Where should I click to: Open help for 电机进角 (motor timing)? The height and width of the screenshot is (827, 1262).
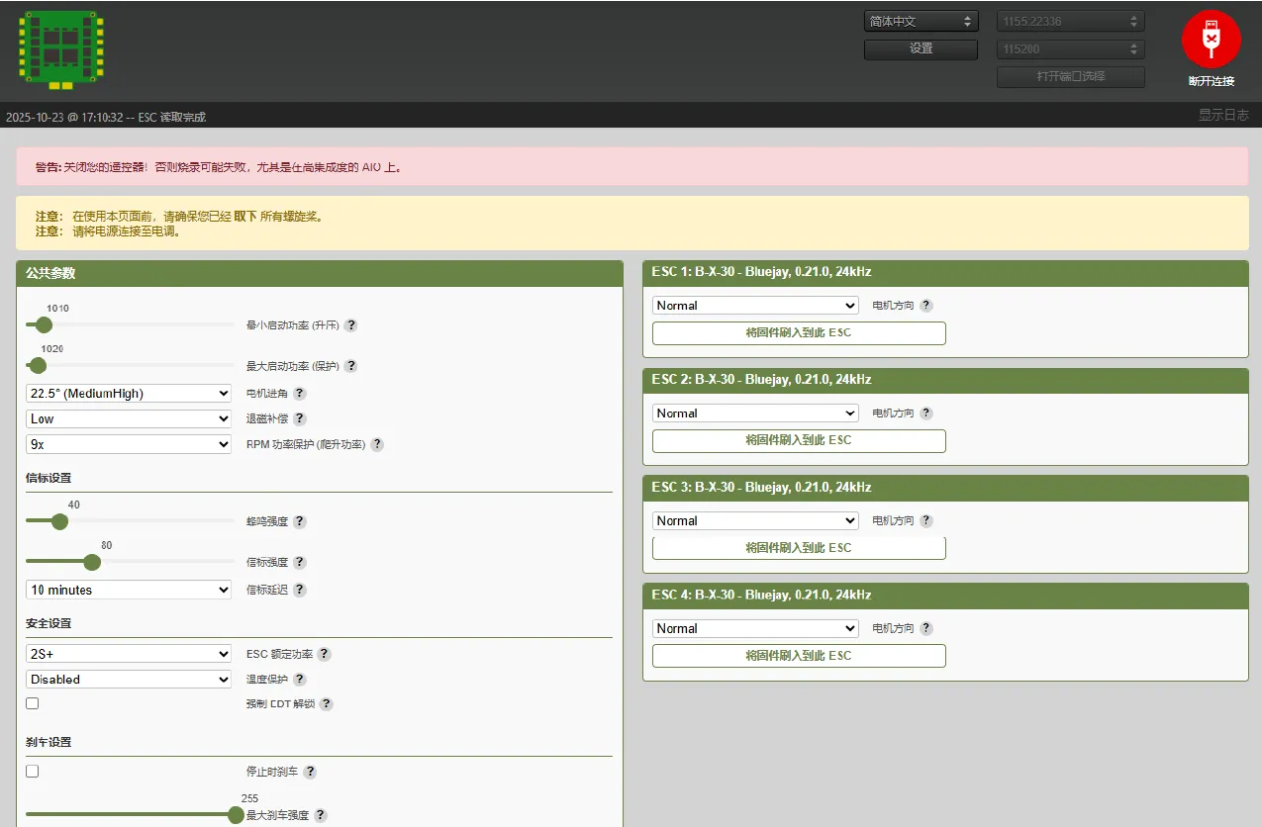point(300,393)
